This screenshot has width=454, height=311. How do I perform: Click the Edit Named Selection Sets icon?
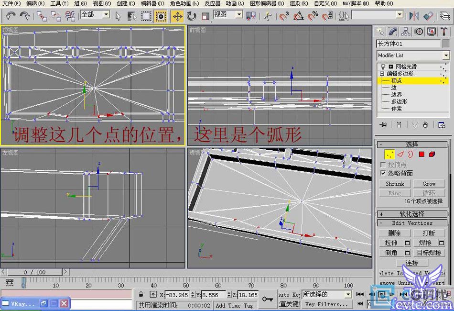tap(344, 16)
